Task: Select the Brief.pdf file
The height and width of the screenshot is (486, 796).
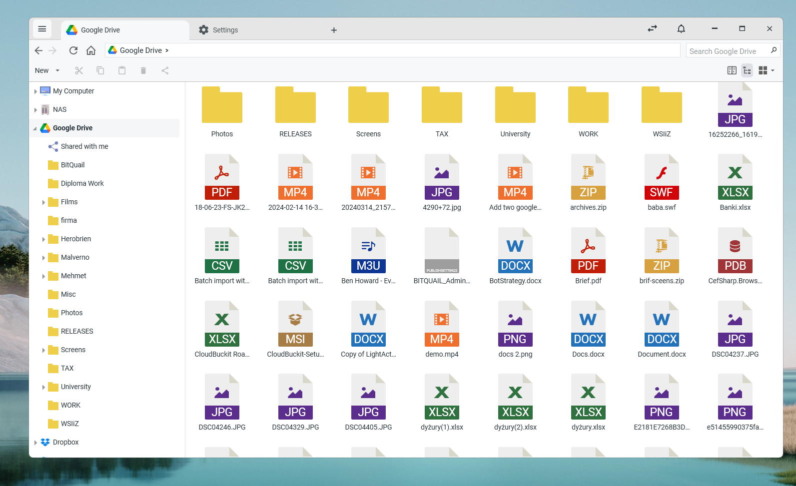Action: click(588, 256)
